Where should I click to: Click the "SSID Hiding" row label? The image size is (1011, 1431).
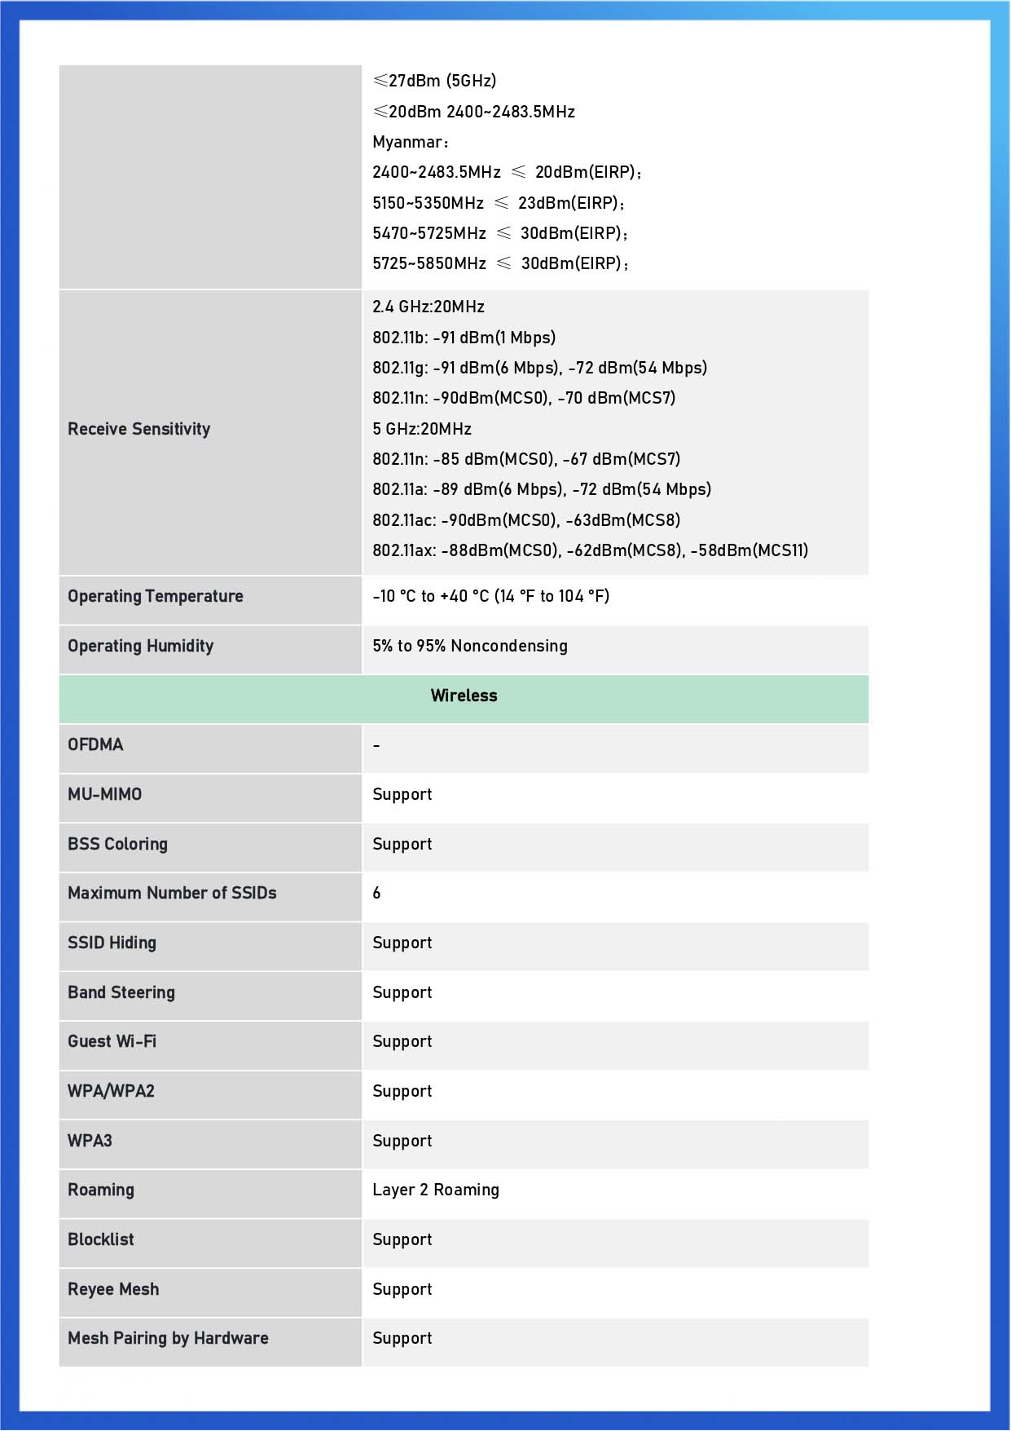pyautogui.click(x=112, y=943)
